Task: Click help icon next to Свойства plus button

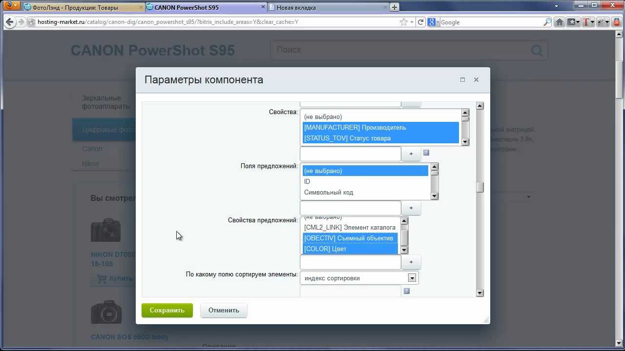Action: point(426,153)
